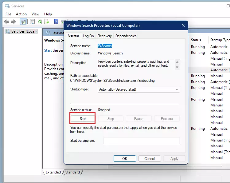Select the Extended view tab

[53, 172]
